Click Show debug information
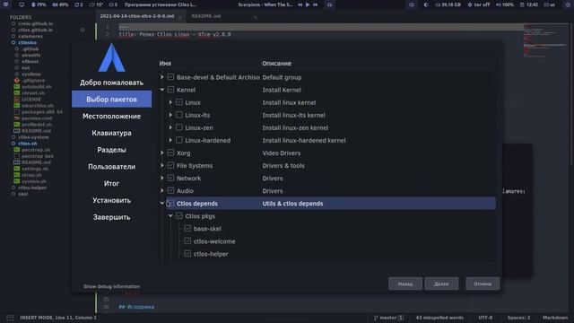 click(x=111, y=286)
